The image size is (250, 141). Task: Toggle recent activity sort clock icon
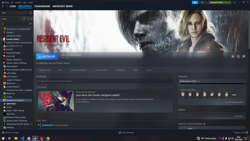click(x=28, y=19)
